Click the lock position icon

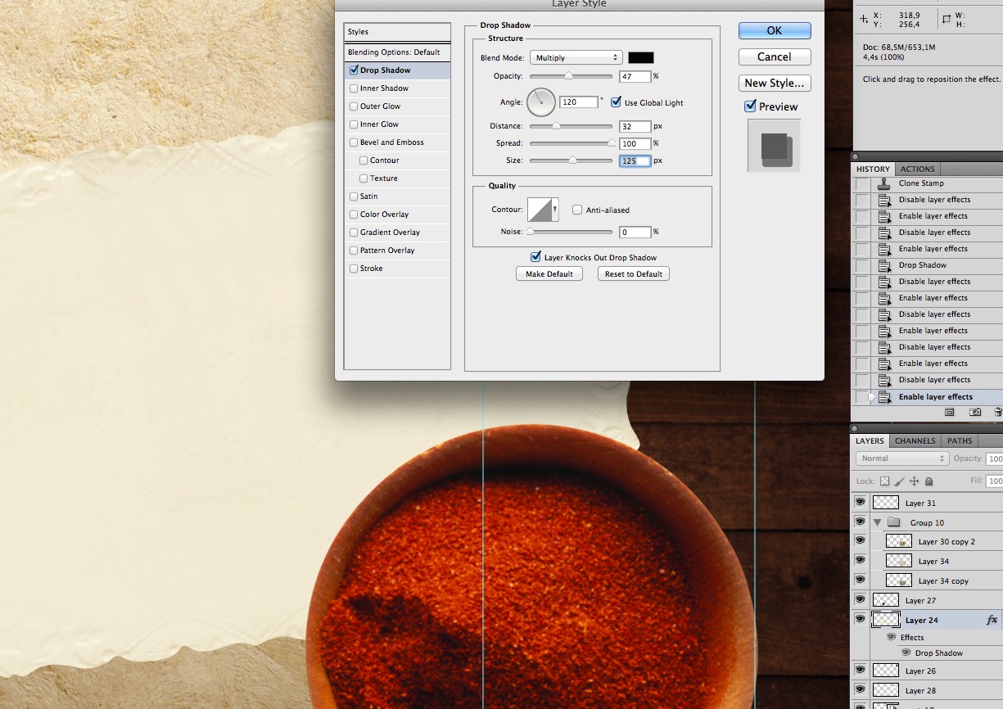pyautogui.click(x=914, y=481)
